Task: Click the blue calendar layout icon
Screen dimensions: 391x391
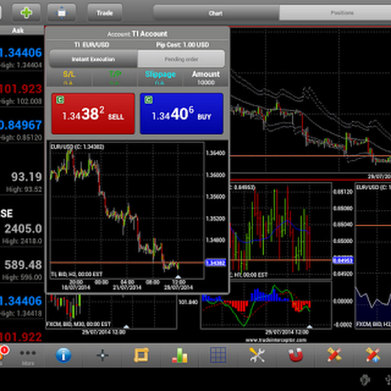Action: 61,13
